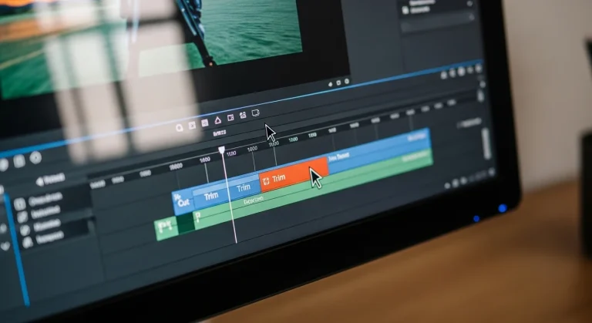The height and width of the screenshot is (323, 592).
Task: Click the vertical scrollbar at timeline right edge
Action: [486, 143]
